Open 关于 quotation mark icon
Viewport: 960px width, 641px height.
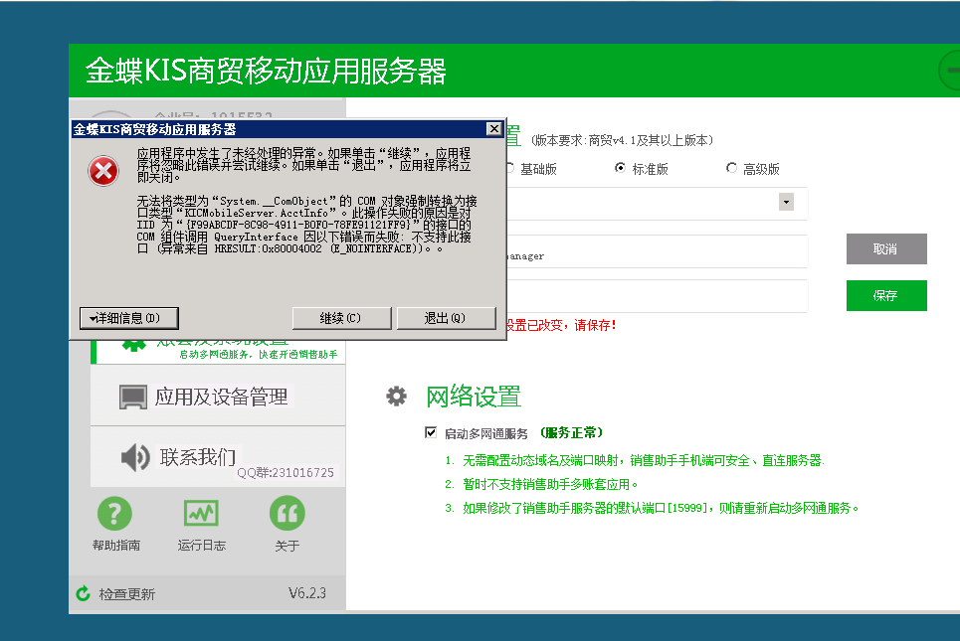(288, 513)
